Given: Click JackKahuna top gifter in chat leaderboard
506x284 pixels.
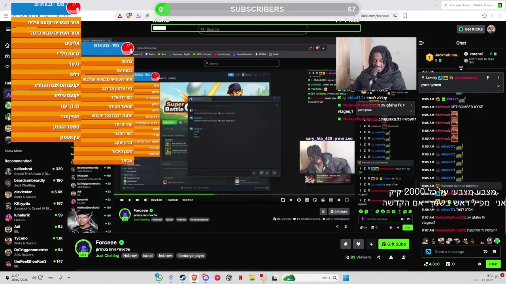Looking at the screenshot, I should tap(444, 57).
